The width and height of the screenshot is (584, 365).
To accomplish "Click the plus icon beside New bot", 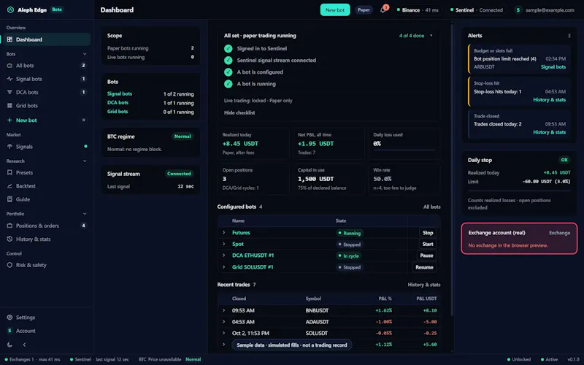I will pyautogui.click(x=9, y=120).
